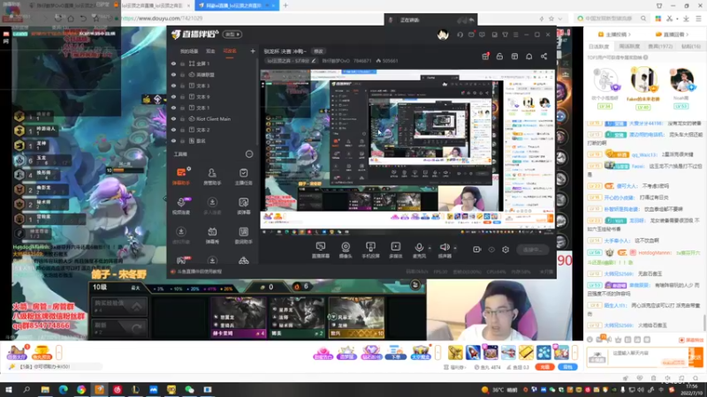The width and height of the screenshot is (707, 397).
Task: Click the grey streaming status button in bottom bar
Action: [533, 250]
